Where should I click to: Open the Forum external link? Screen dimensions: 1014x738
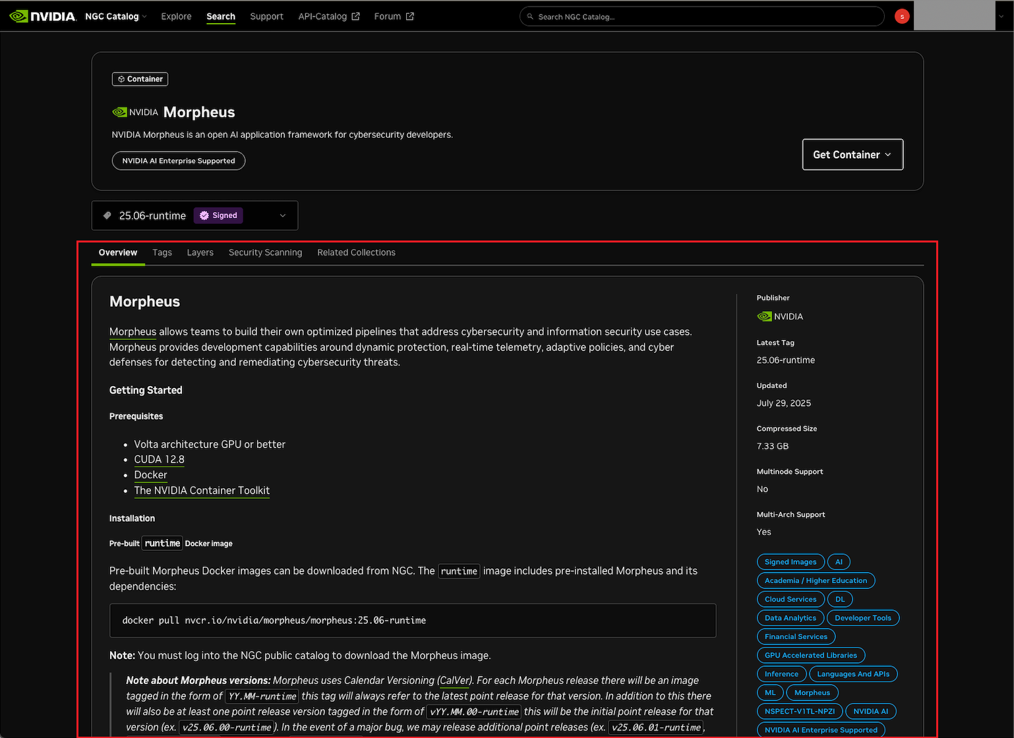394,16
